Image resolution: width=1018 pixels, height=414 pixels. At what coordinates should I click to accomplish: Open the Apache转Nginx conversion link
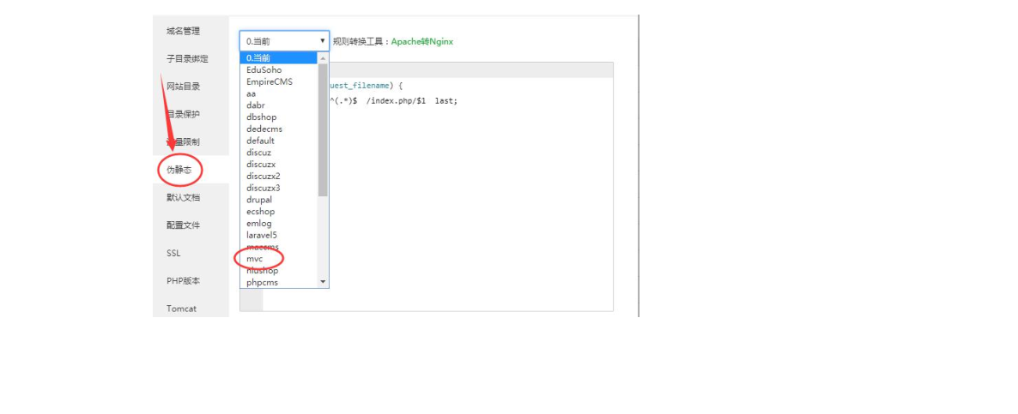(422, 41)
